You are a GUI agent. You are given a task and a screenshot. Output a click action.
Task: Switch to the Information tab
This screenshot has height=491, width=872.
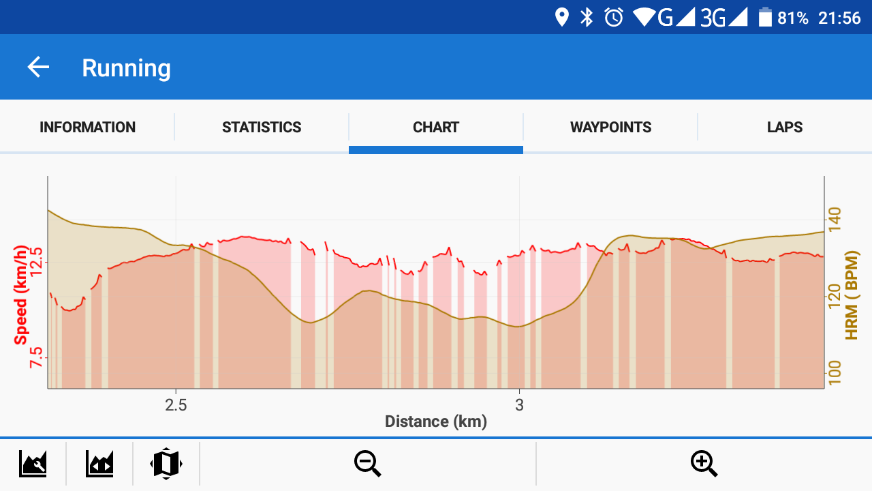coord(87,128)
